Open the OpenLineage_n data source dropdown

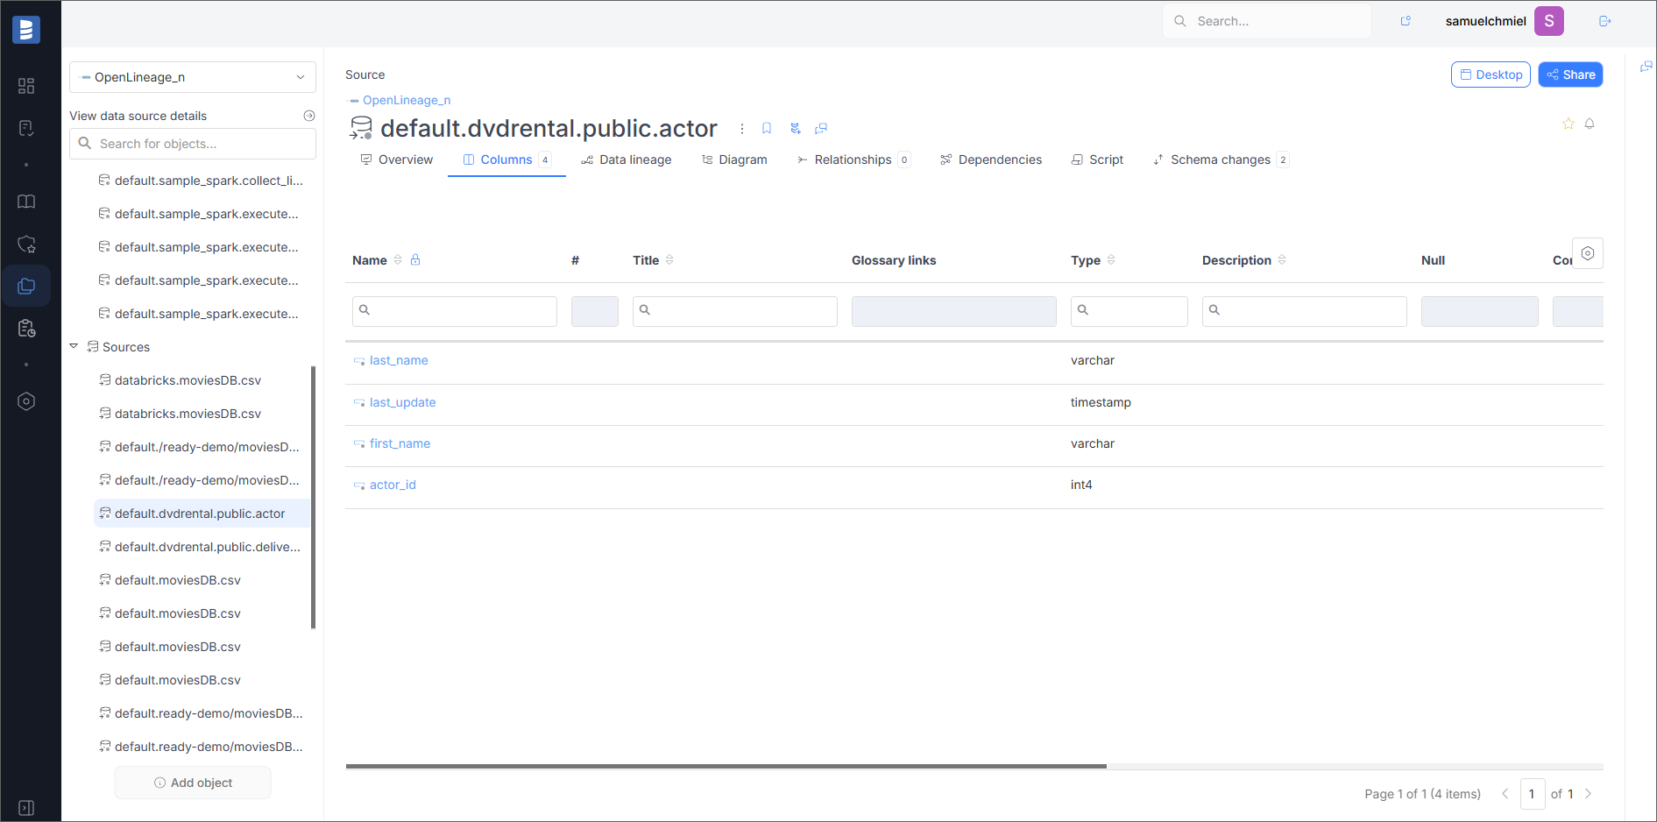[x=193, y=77]
